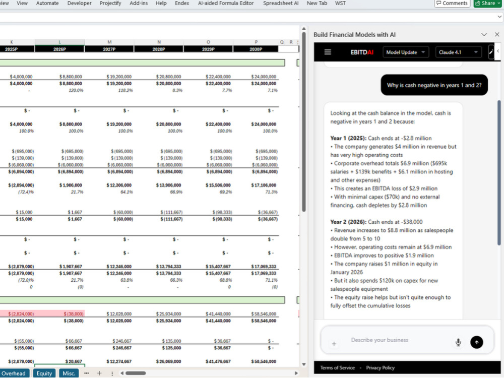Viewport: 504px width, 378px height.
Task: Open the AI-aided Formula Editor tab
Action: coord(226,3)
